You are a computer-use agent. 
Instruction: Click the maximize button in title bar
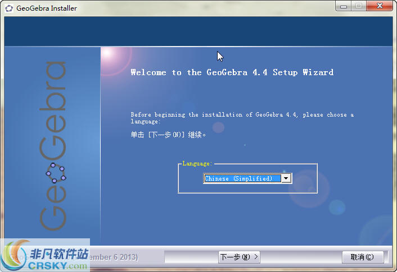(x=359, y=6)
